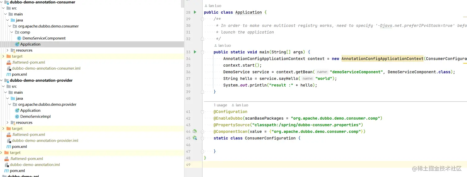Place caret in context.start() on line 35
This screenshot has width=467, height=177.
[242, 65]
